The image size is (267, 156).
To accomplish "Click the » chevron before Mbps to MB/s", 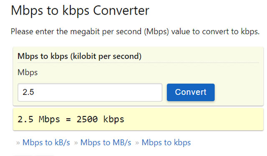I will (x=76, y=143).
